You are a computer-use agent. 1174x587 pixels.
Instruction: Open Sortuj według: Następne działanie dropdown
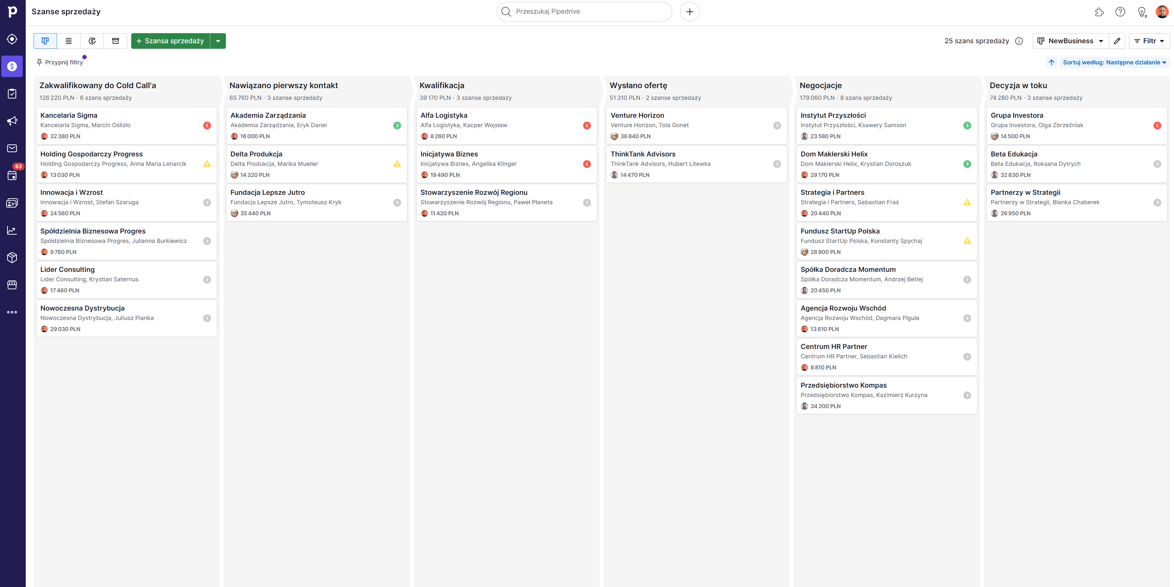pyautogui.click(x=1114, y=62)
